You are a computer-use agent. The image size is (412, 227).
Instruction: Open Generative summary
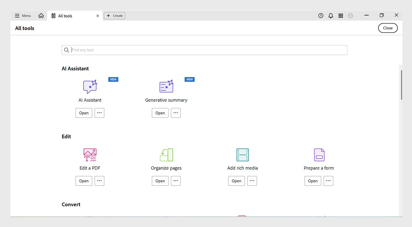point(160,113)
